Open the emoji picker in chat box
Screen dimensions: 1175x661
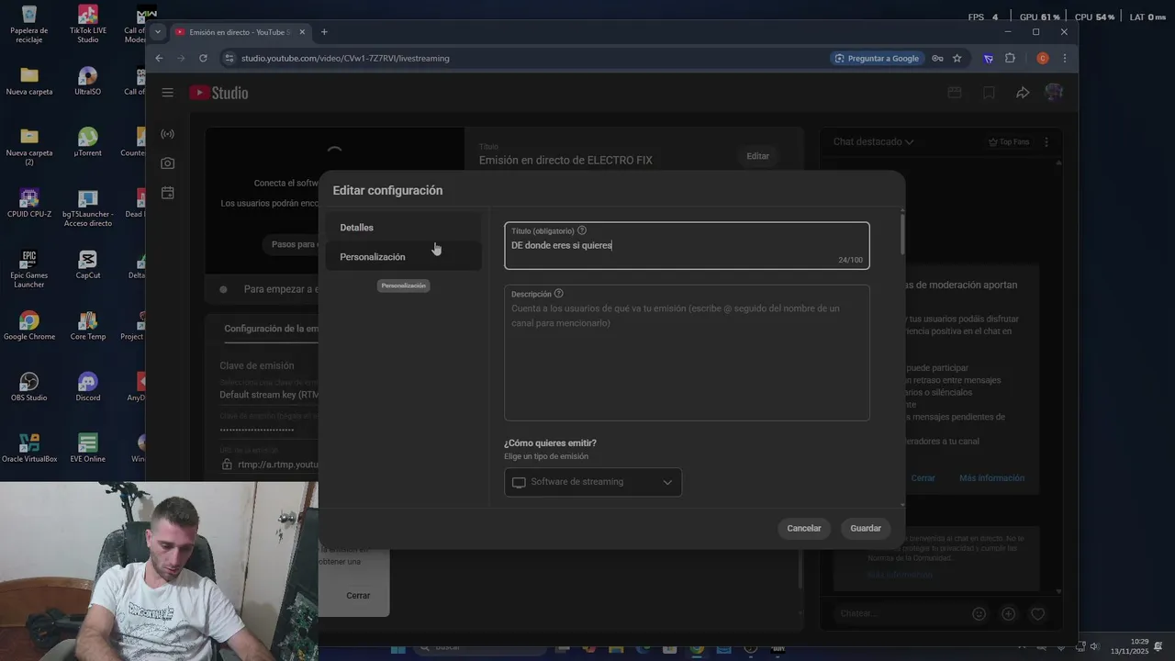(x=979, y=613)
